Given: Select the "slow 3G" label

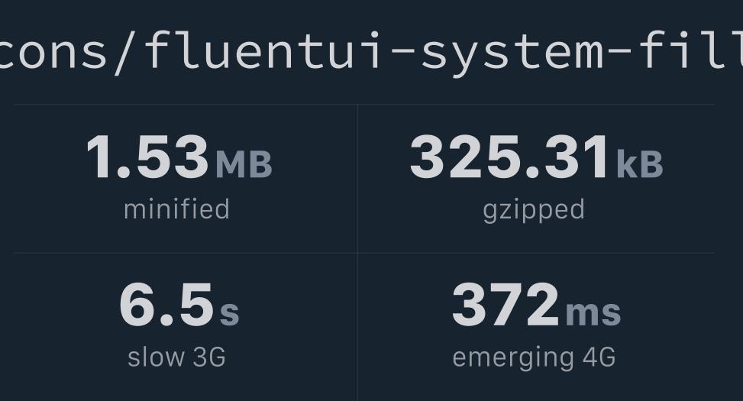Looking at the screenshot, I should [x=176, y=357].
